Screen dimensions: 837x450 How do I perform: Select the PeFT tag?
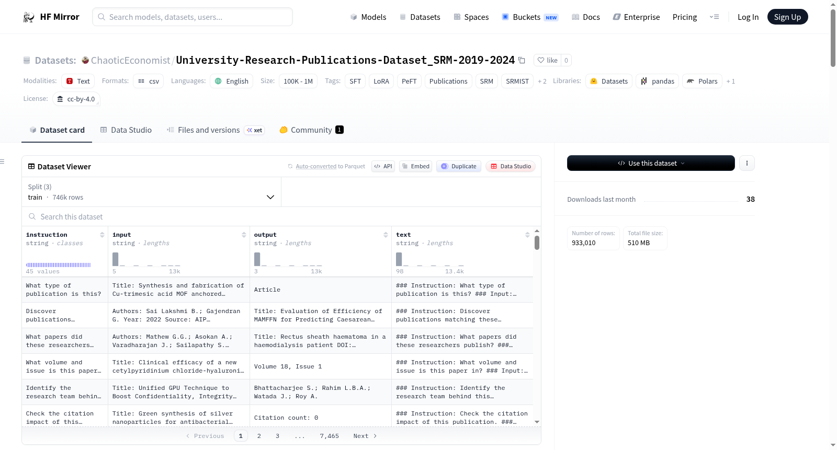pos(409,81)
